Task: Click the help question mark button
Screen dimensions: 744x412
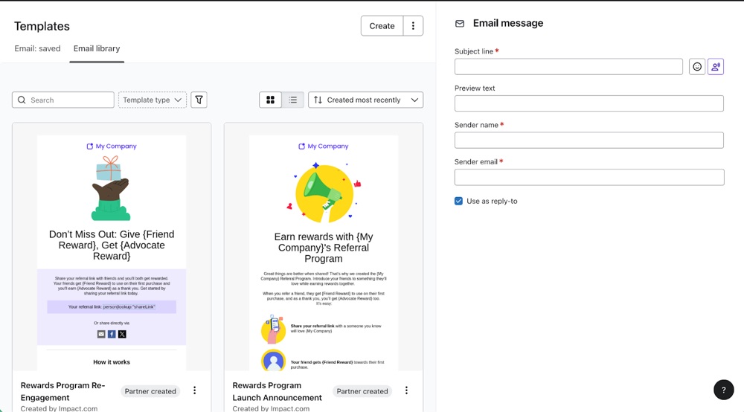Action: 723,390
